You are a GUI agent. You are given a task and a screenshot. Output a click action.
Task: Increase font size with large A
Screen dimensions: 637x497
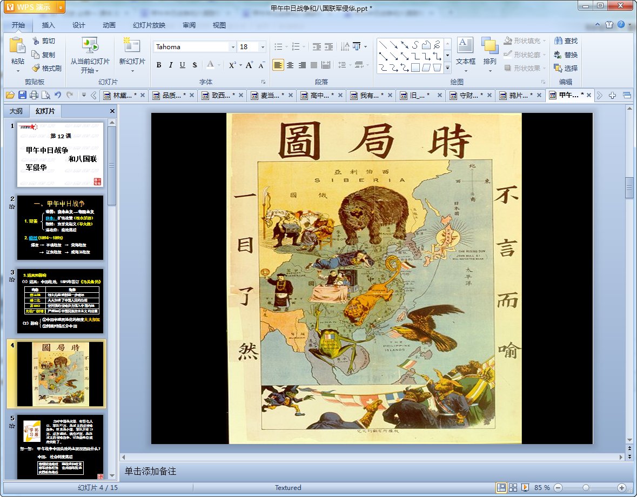point(249,65)
